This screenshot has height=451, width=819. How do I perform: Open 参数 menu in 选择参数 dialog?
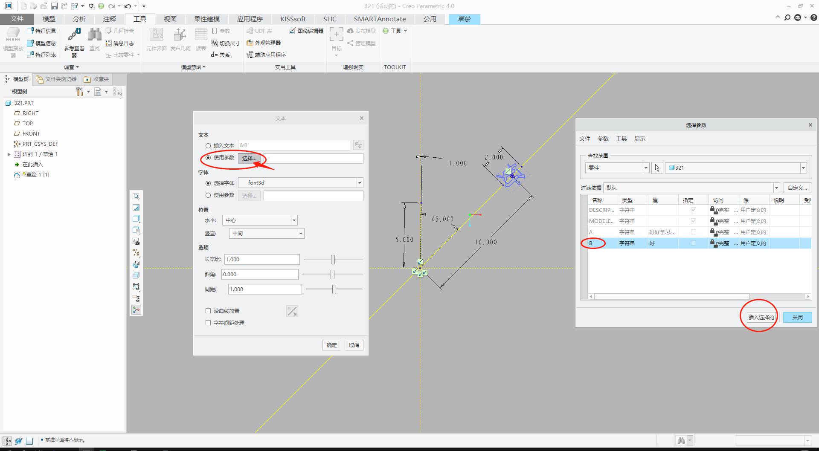(x=603, y=139)
